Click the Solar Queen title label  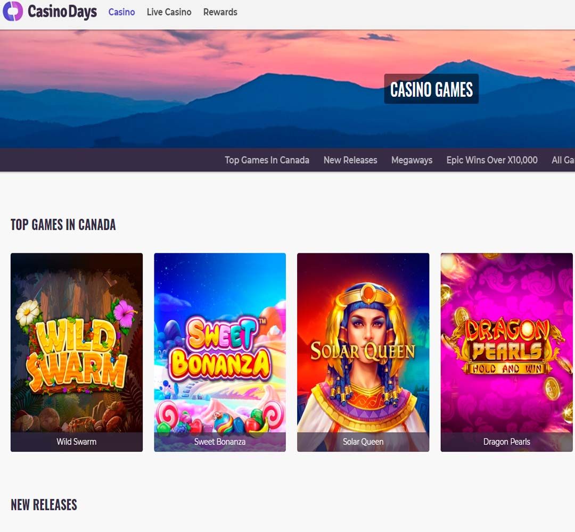click(x=363, y=442)
